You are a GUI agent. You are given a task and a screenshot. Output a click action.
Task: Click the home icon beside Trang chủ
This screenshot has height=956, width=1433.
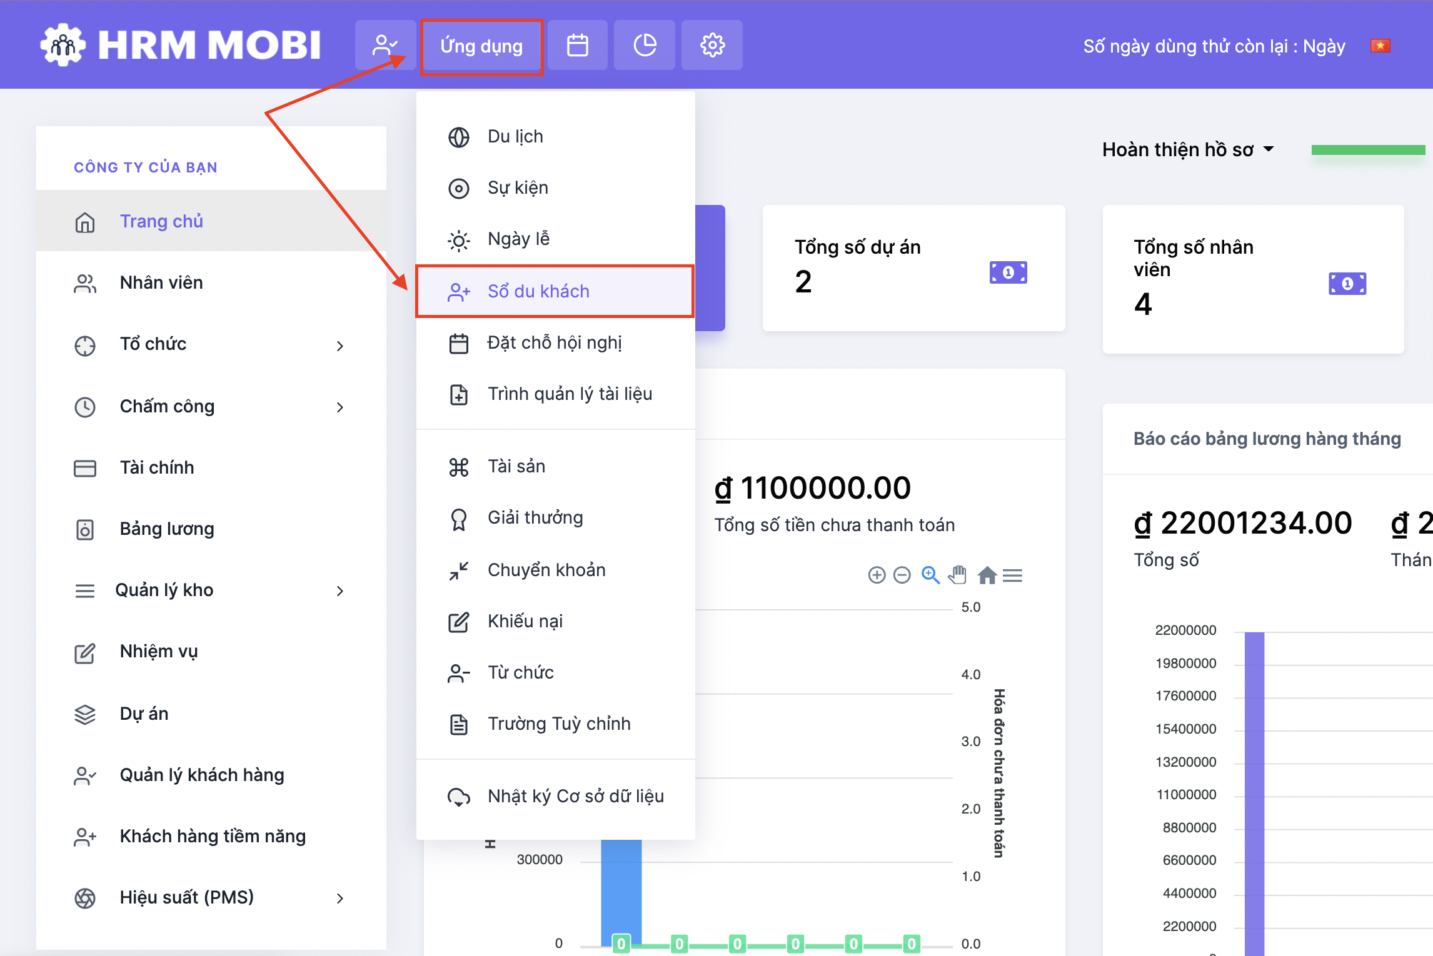[85, 222]
